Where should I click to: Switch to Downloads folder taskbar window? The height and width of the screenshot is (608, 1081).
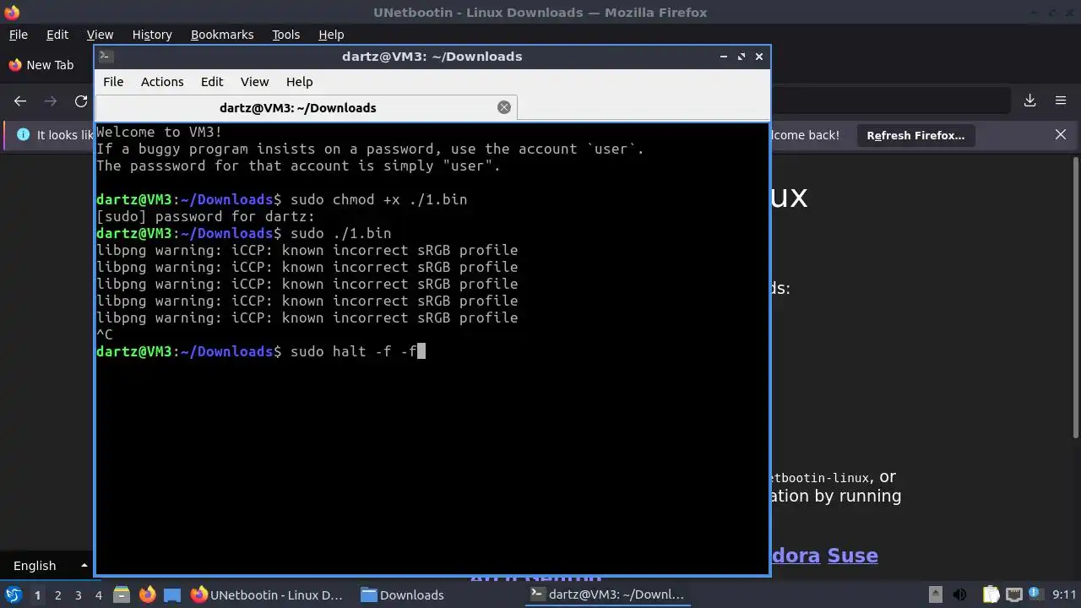pos(402,594)
